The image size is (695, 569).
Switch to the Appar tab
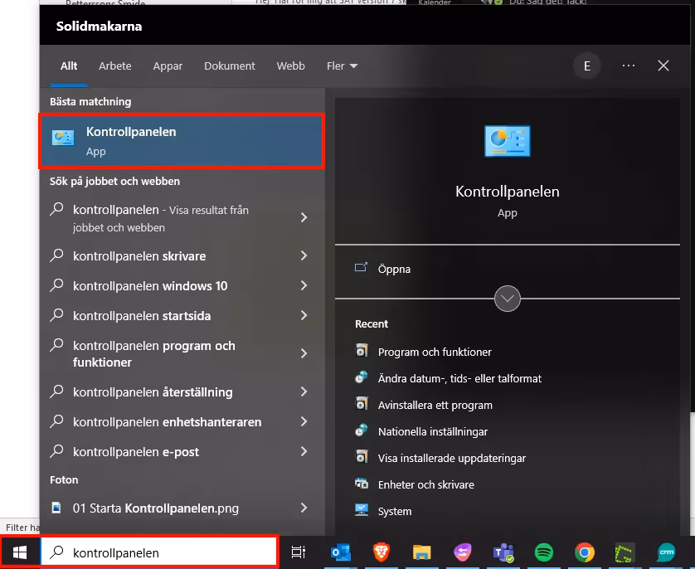coord(168,66)
